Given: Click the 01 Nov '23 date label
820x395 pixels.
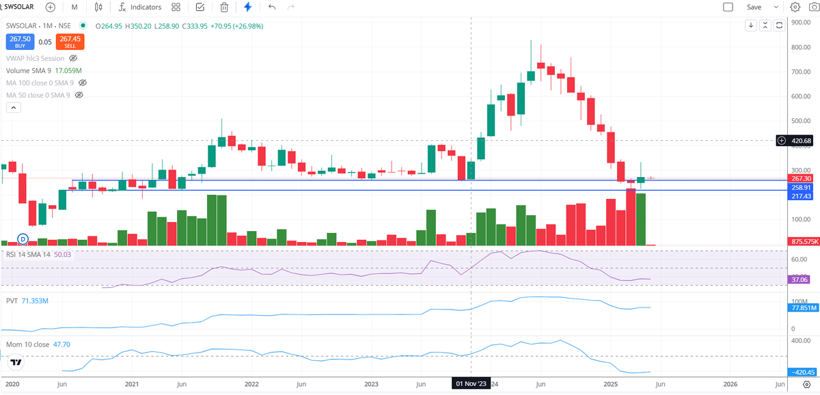Looking at the screenshot, I should [471, 384].
